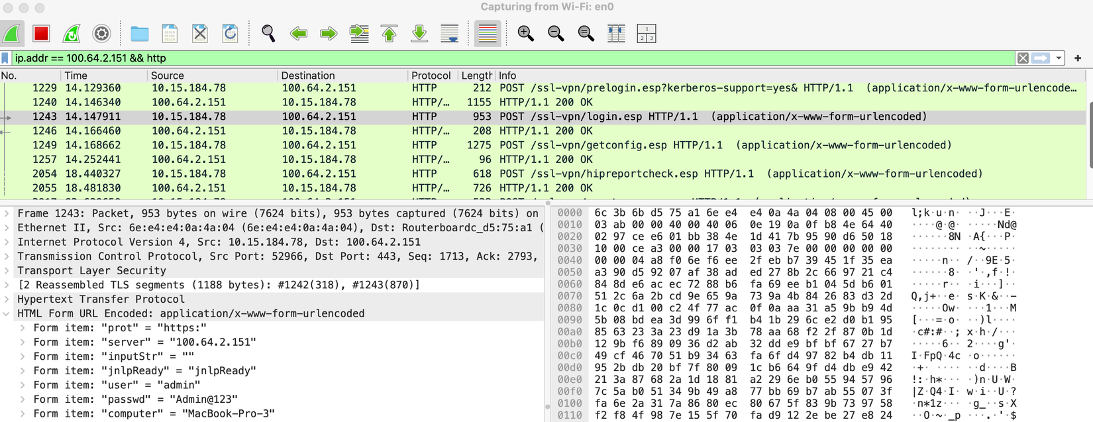Select packet 1246 in packet list
This screenshot has width=1093, height=422.
point(543,131)
